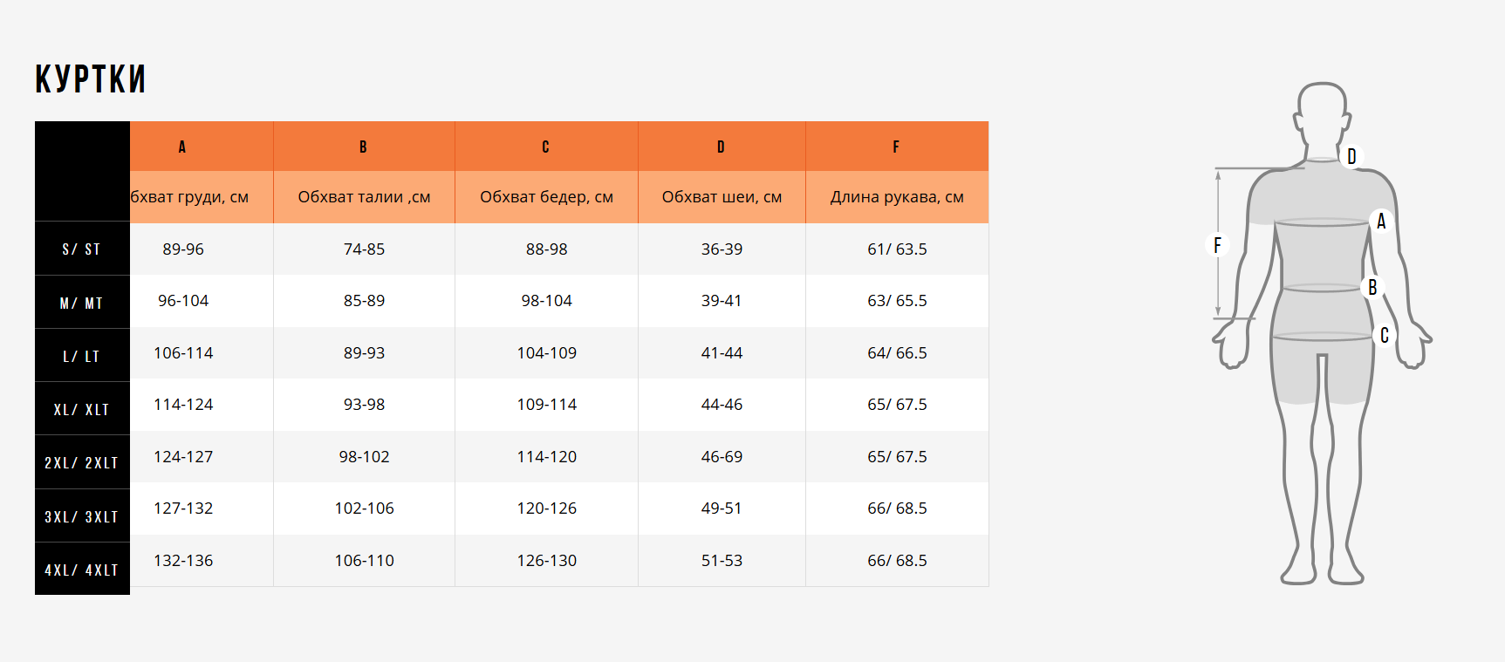Select the "Длина рукава, см" subheader
Viewport: 1505px width, 662px height.
click(x=896, y=197)
